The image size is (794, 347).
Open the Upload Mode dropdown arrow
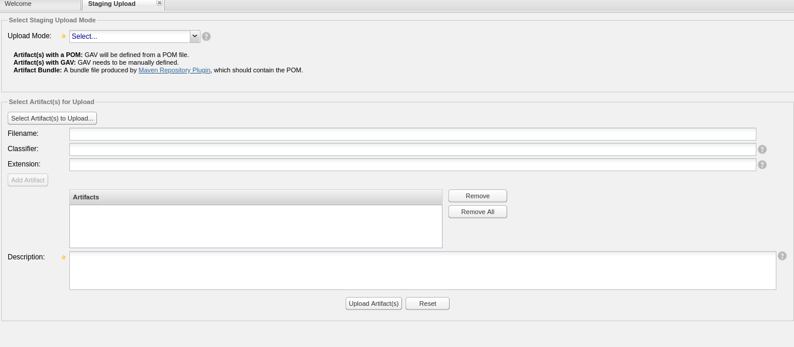195,36
